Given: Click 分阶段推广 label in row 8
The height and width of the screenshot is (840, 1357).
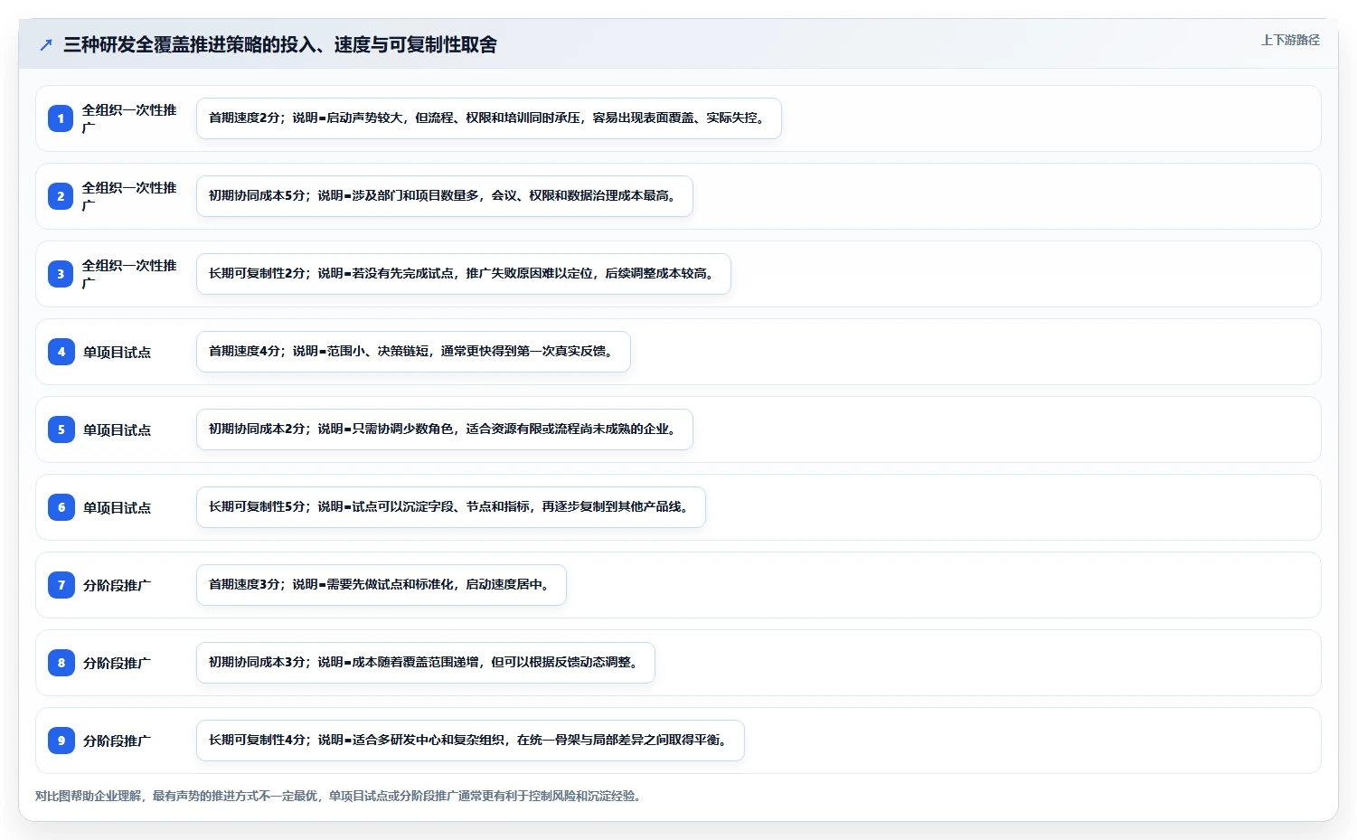Looking at the screenshot, I should [x=117, y=664].
